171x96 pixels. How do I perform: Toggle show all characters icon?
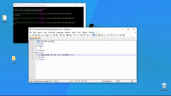[91, 35]
